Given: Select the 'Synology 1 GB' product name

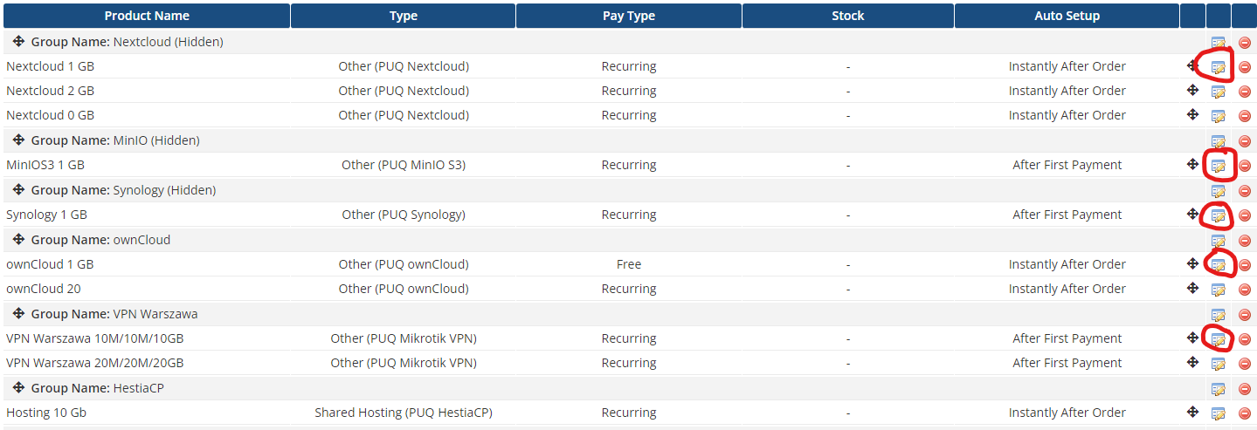Looking at the screenshot, I should click(46, 215).
